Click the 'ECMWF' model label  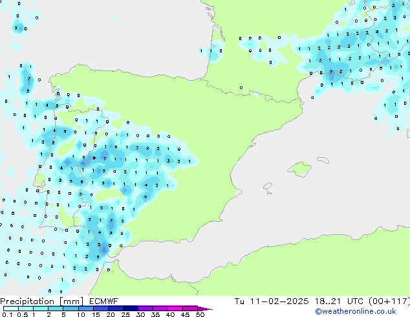[x=104, y=301]
